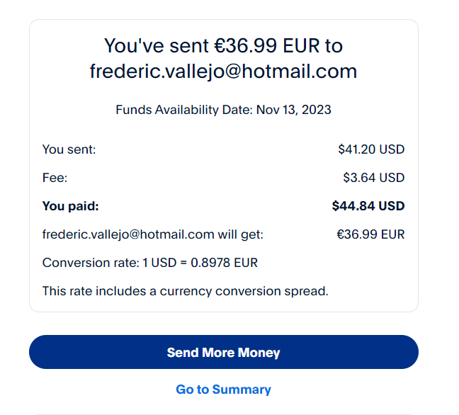Screen dimensions: 459x415
Task: Click the "will get:" recipient row label
Action: [x=240, y=234]
